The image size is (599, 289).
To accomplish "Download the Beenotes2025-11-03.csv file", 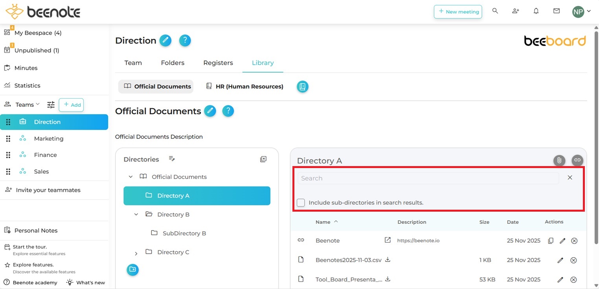I will (388, 260).
